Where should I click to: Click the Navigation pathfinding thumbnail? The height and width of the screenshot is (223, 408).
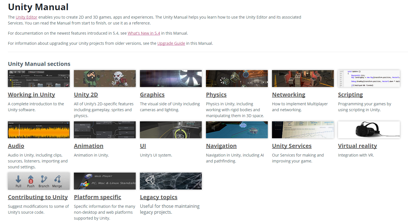pyautogui.click(x=237, y=130)
